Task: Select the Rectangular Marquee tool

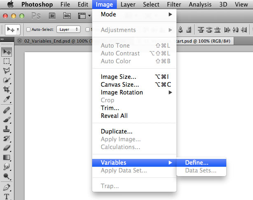Action: [x=7, y=61]
